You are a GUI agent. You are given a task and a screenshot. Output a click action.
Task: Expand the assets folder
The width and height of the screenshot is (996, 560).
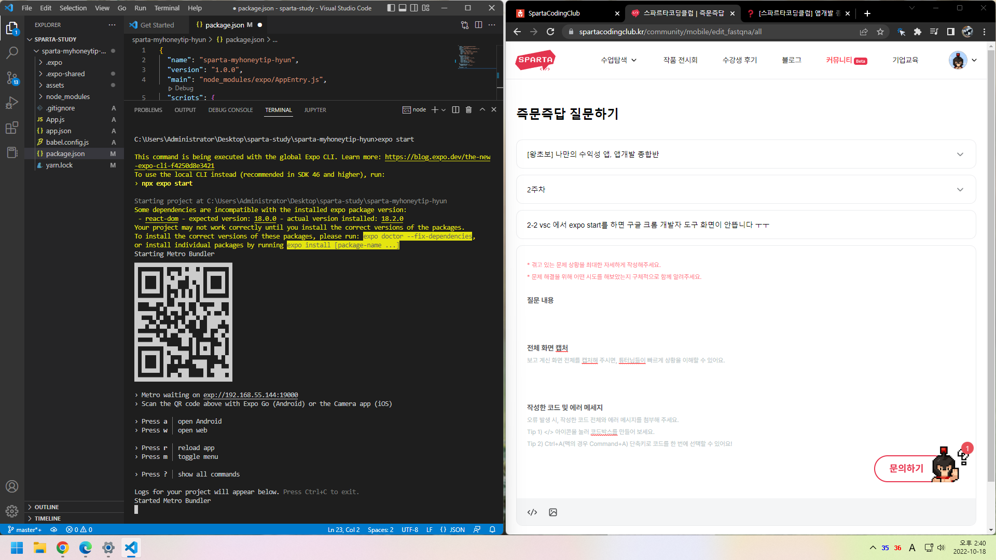(x=54, y=85)
